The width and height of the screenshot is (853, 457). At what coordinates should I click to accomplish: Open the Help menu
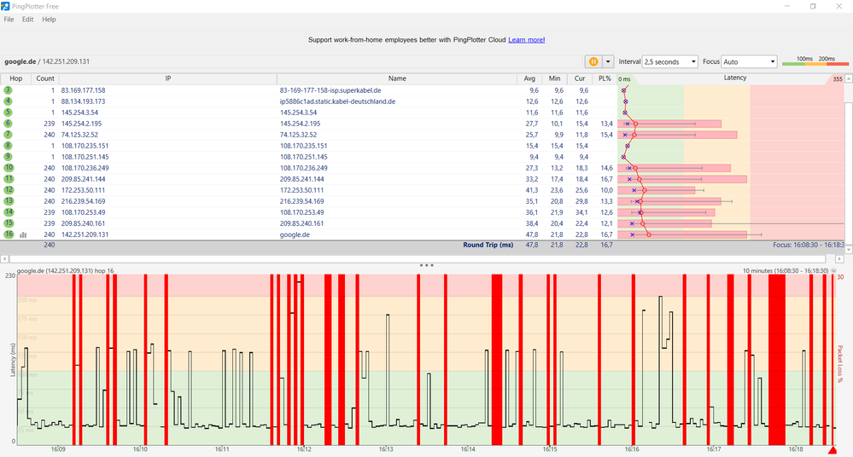click(x=49, y=19)
